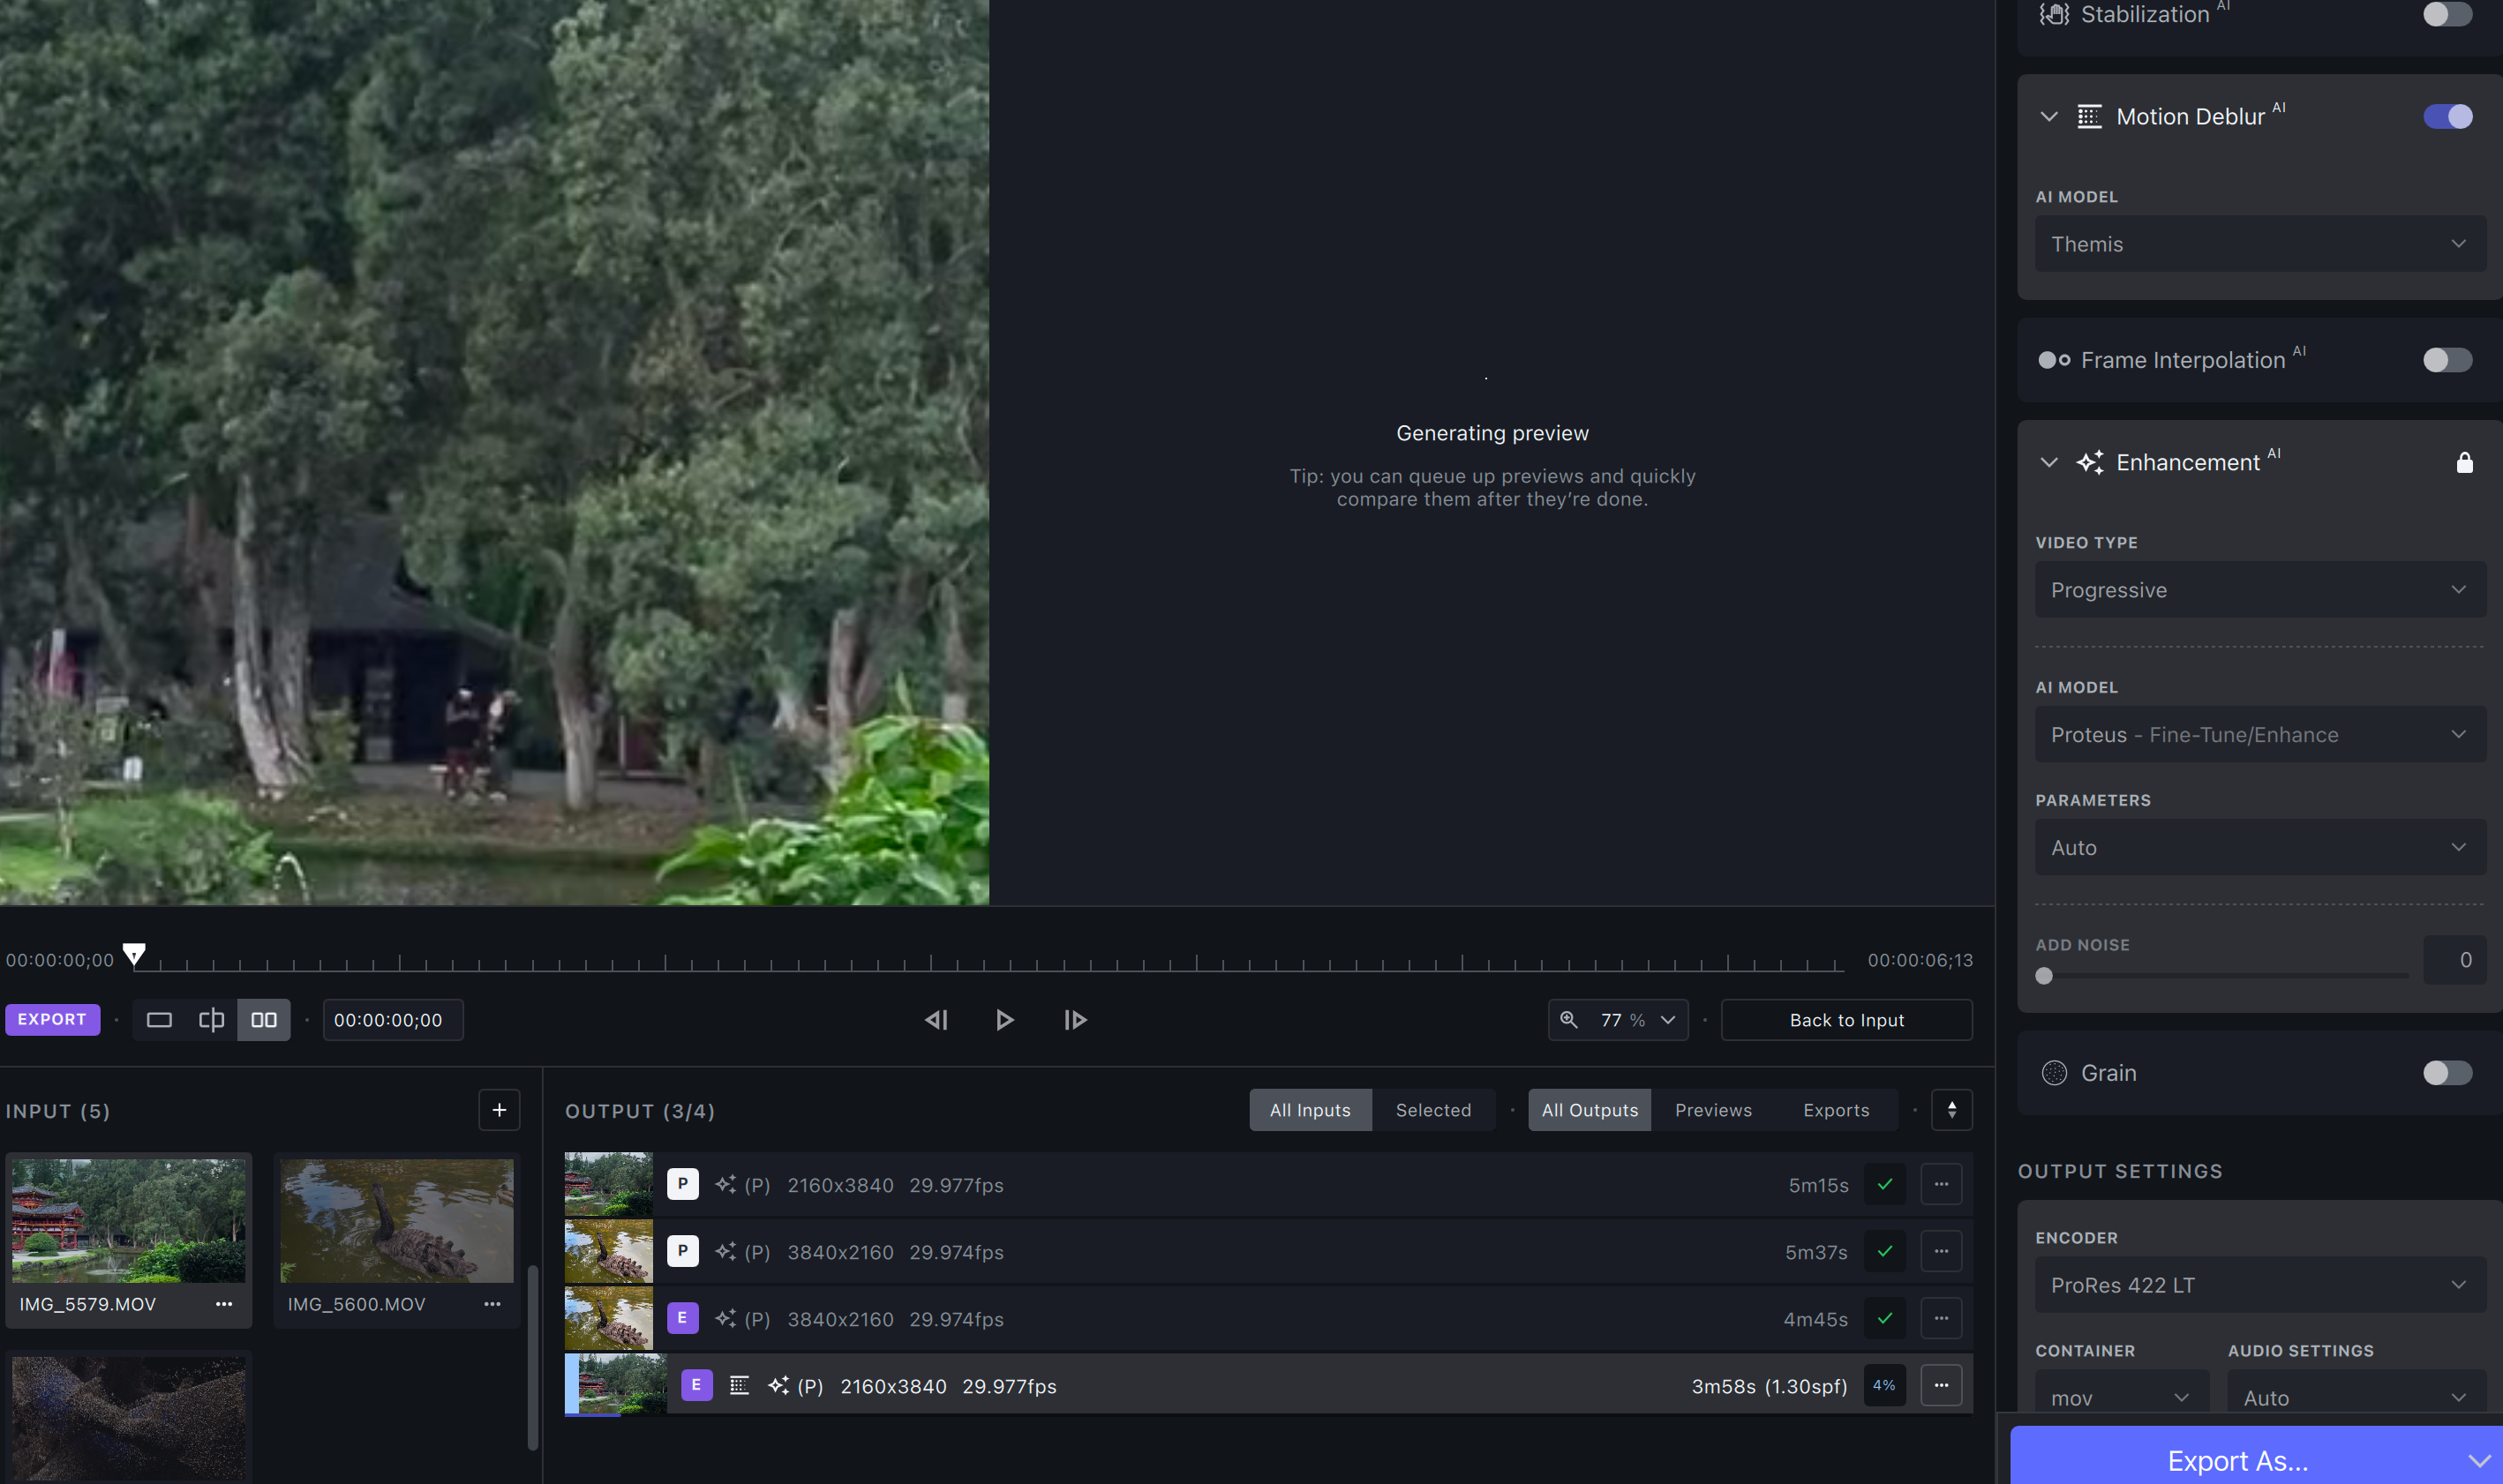Disable the Motion Deblur toggle
Image resolution: width=2503 pixels, height=1484 pixels.
tap(2447, 116)
